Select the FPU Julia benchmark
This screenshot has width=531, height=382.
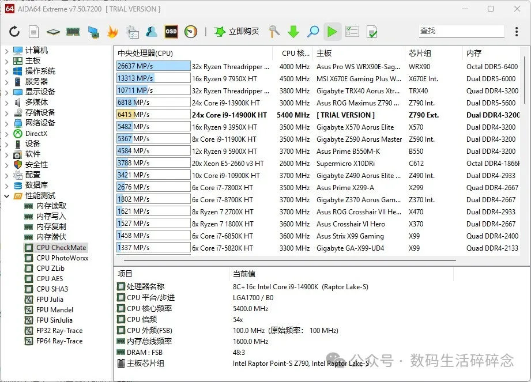(x=50, y=300)
